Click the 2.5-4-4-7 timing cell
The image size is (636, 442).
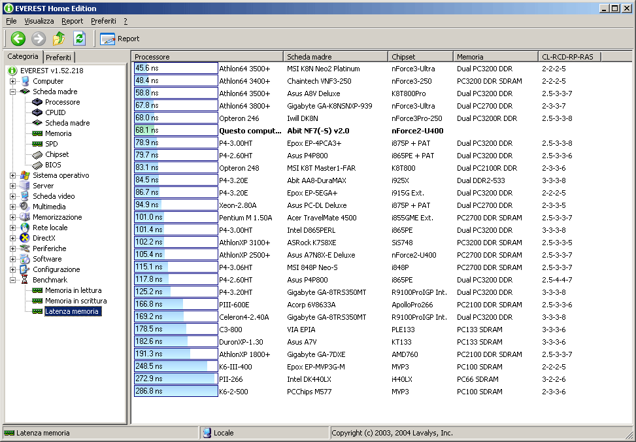557,280
